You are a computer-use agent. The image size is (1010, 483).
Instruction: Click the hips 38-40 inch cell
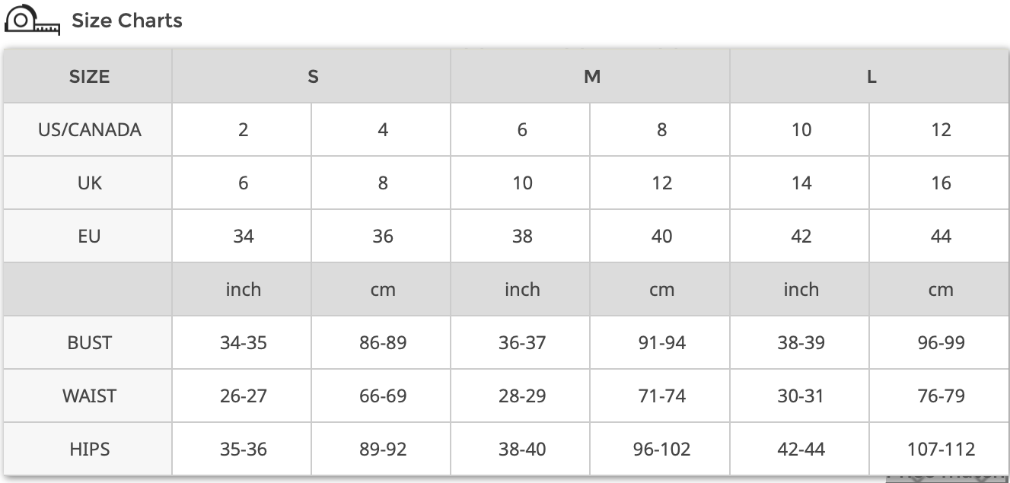(522, 450)
